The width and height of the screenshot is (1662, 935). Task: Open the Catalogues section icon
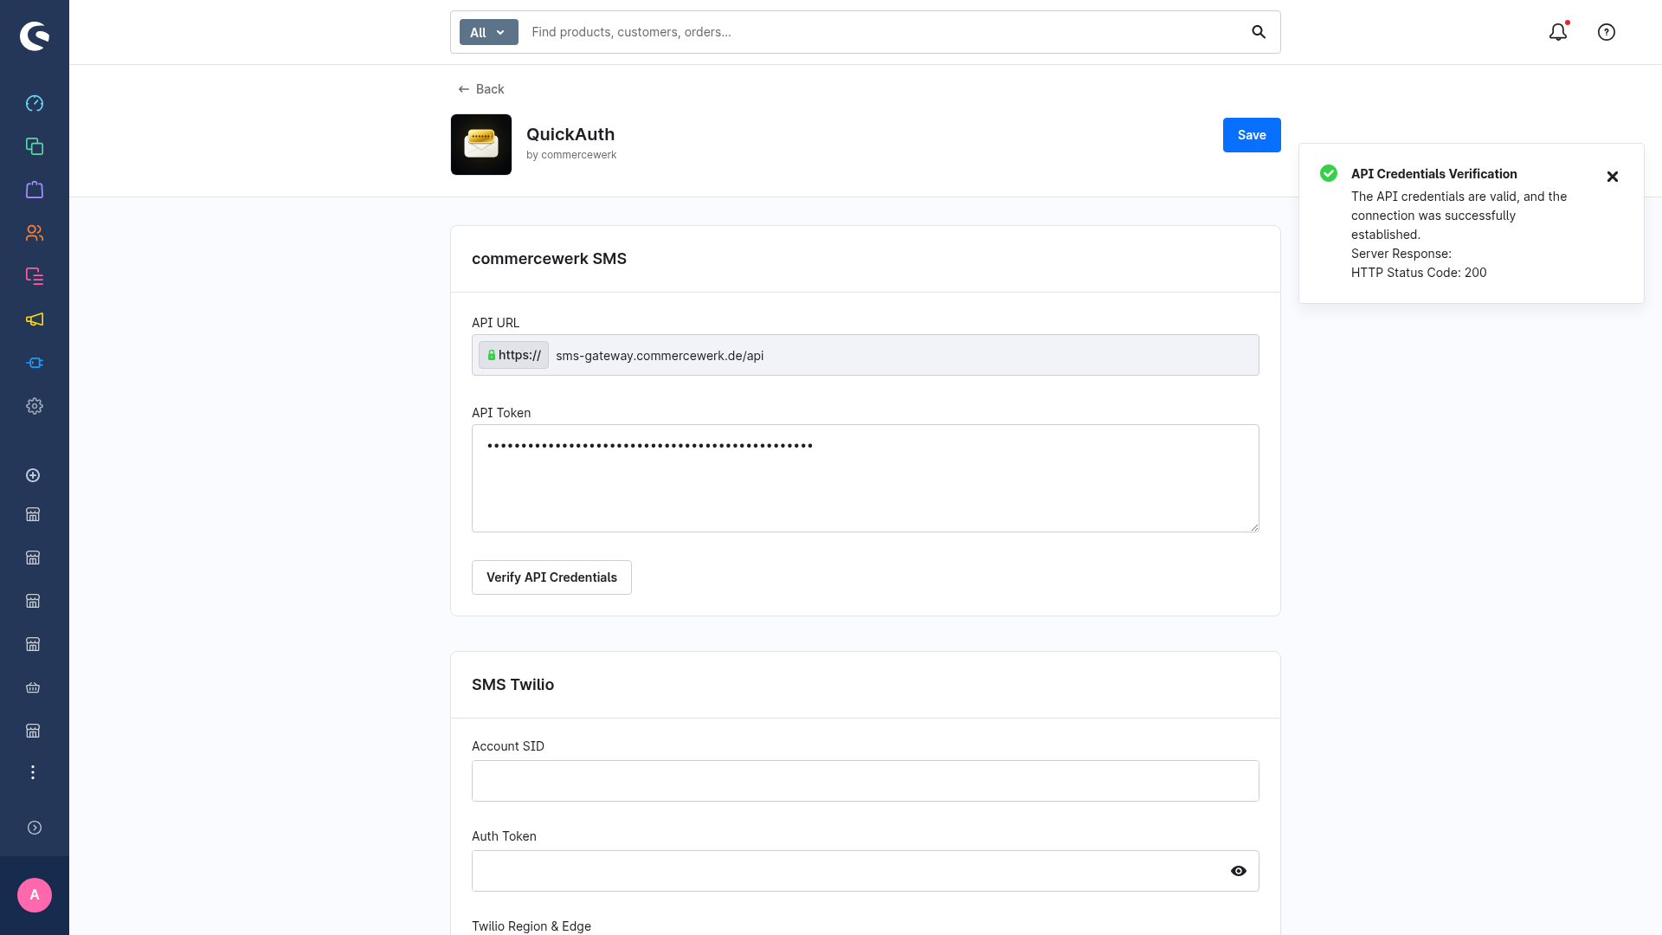35,146
